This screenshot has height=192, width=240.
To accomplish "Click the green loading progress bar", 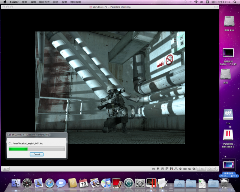I will point(37,149).
